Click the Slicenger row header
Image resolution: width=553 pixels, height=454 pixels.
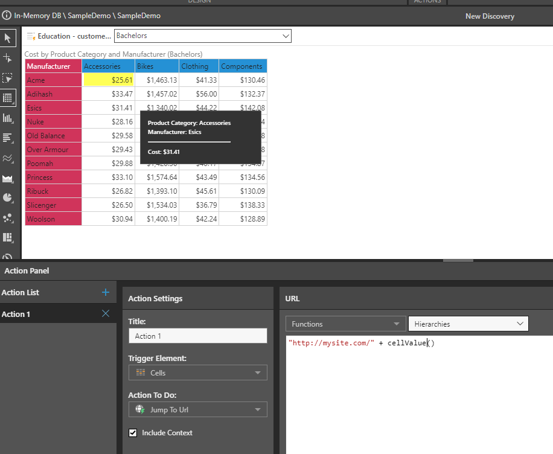coord(53,205)
